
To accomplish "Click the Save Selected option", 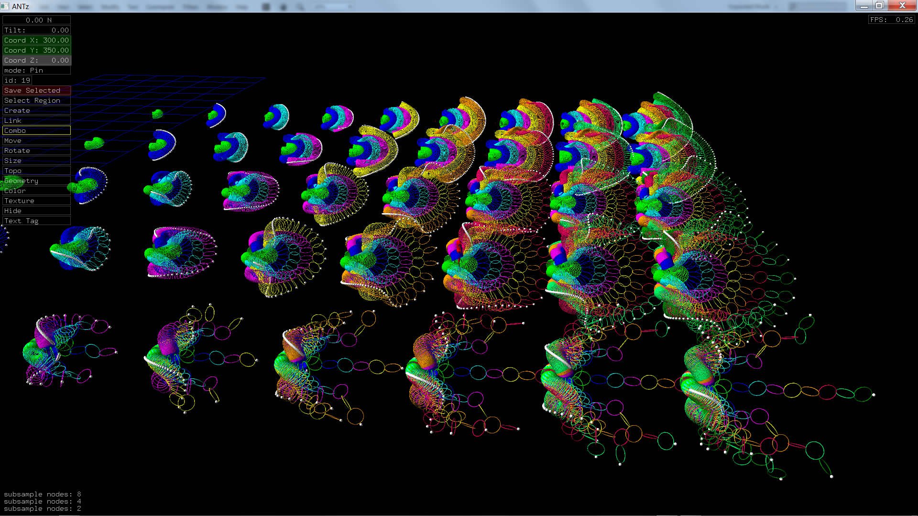I will click(36, 90).
